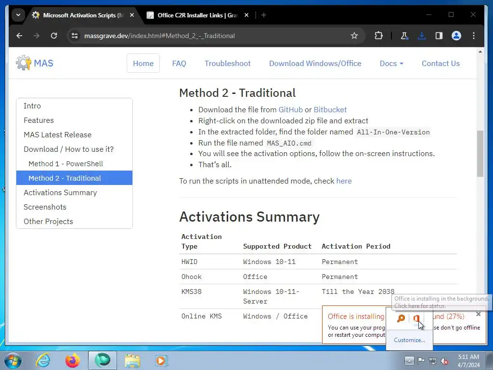Launch Firefox from taskbar
This screenshot has height=370, width=493.
click(73, 360)
